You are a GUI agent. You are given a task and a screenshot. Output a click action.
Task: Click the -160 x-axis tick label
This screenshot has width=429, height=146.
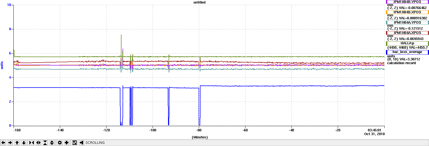[17, 130]
